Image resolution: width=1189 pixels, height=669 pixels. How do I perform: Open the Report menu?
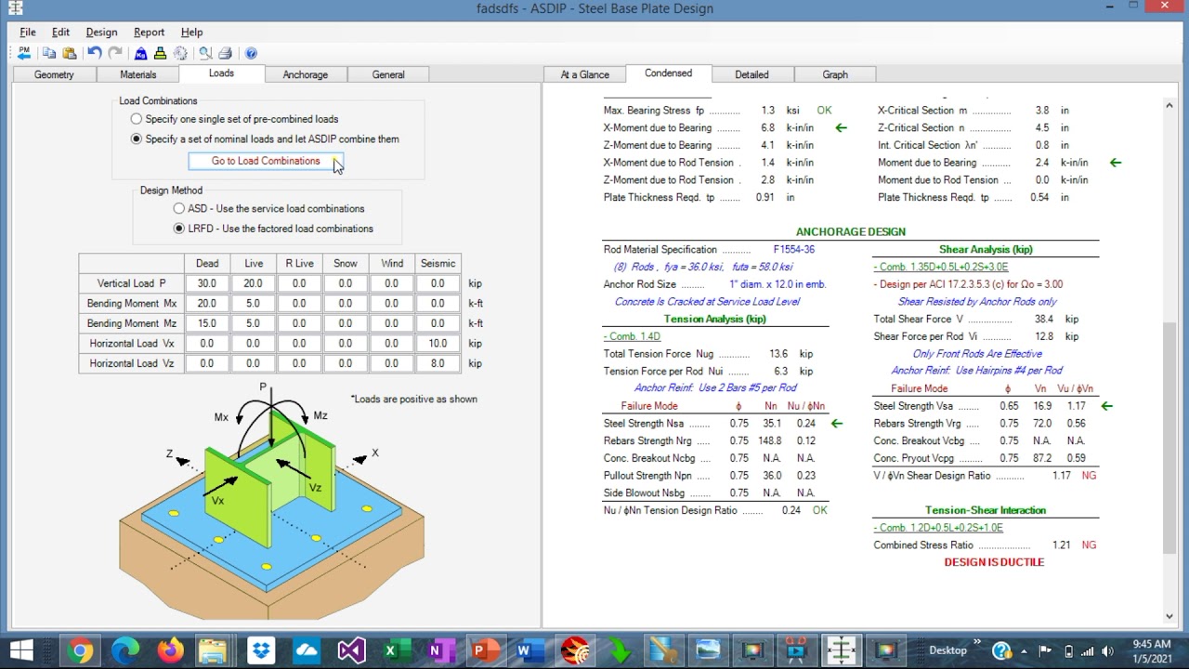point(149,33)
